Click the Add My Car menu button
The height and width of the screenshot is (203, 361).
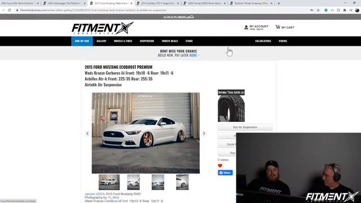click(82, 41)
